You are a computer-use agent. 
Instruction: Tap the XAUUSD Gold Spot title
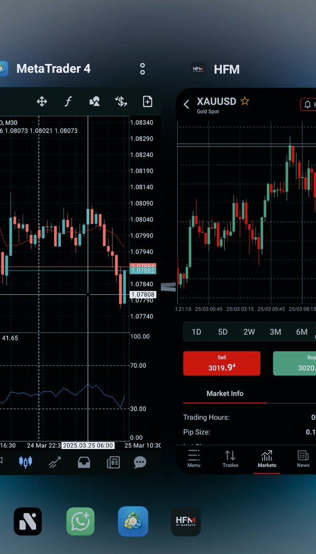tap(216, 104)
